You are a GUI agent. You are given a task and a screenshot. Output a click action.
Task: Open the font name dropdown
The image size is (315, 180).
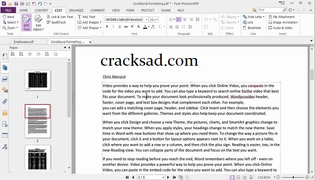click(147, 19)
